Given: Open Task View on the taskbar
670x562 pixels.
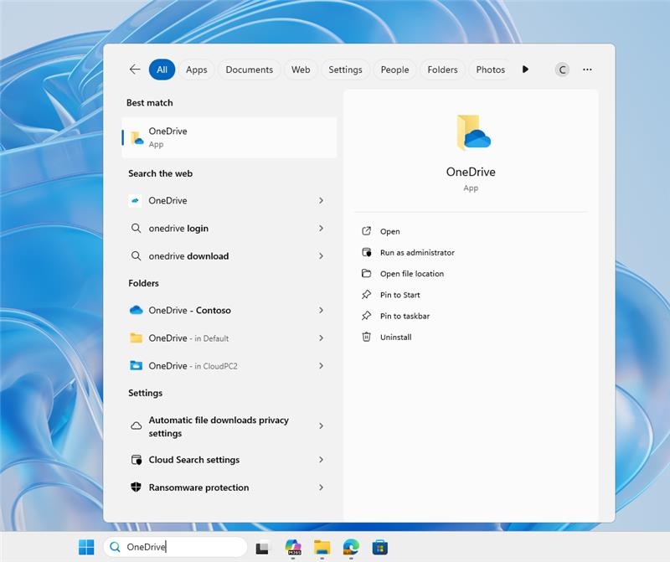Looking at the screenshot, I should click(x=263, y=547).
